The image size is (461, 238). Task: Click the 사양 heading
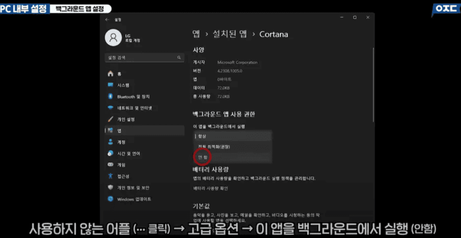coord(199,50)
